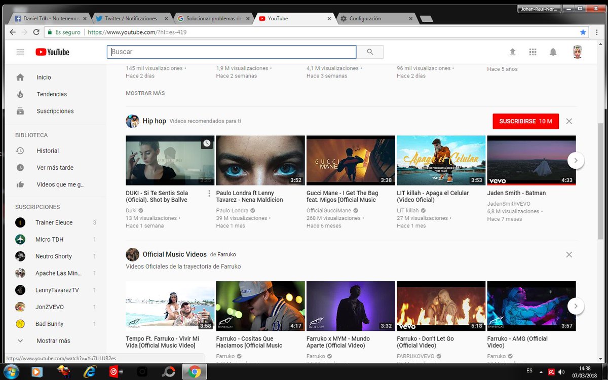This screenshot has width=608, height=380.
Task: Open DUKI video options menu
Action: click(x=209, y=193)
